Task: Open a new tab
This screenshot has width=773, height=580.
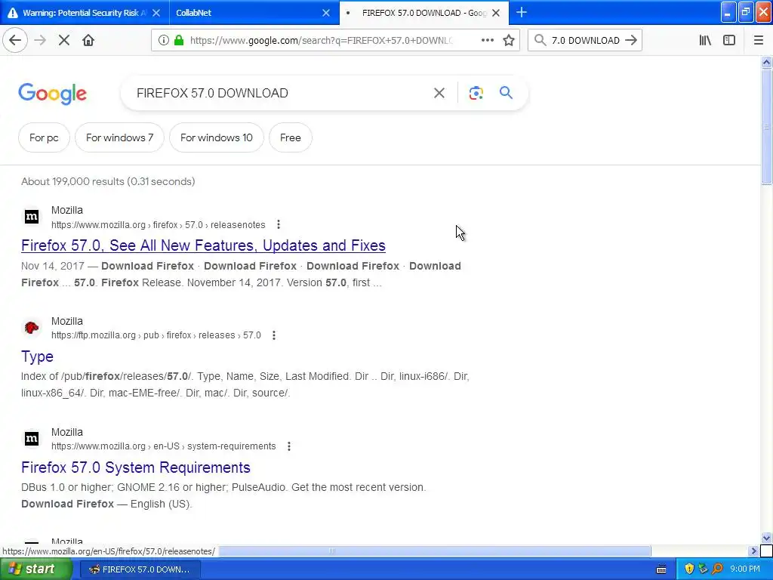Action: pos(522,12)
